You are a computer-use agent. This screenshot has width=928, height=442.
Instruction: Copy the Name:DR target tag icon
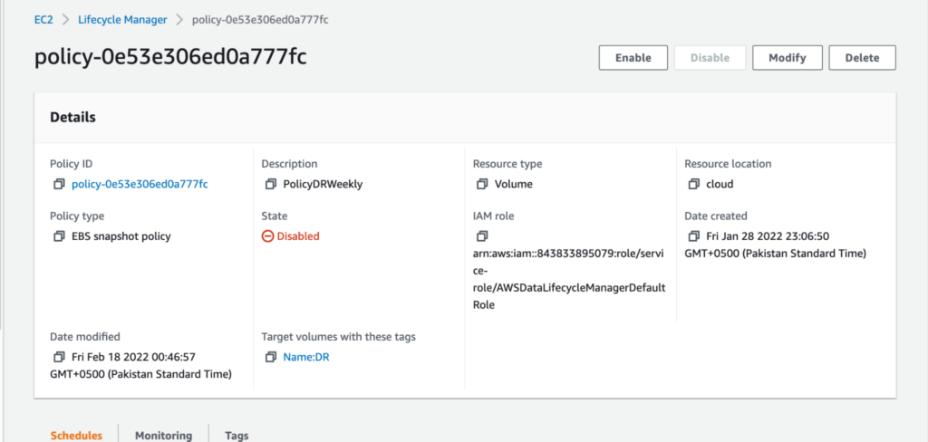[x=270, y=358]
